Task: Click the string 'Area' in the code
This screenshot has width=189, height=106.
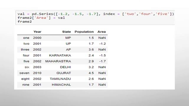Action: pyautogui.click(x=41, y=18)
